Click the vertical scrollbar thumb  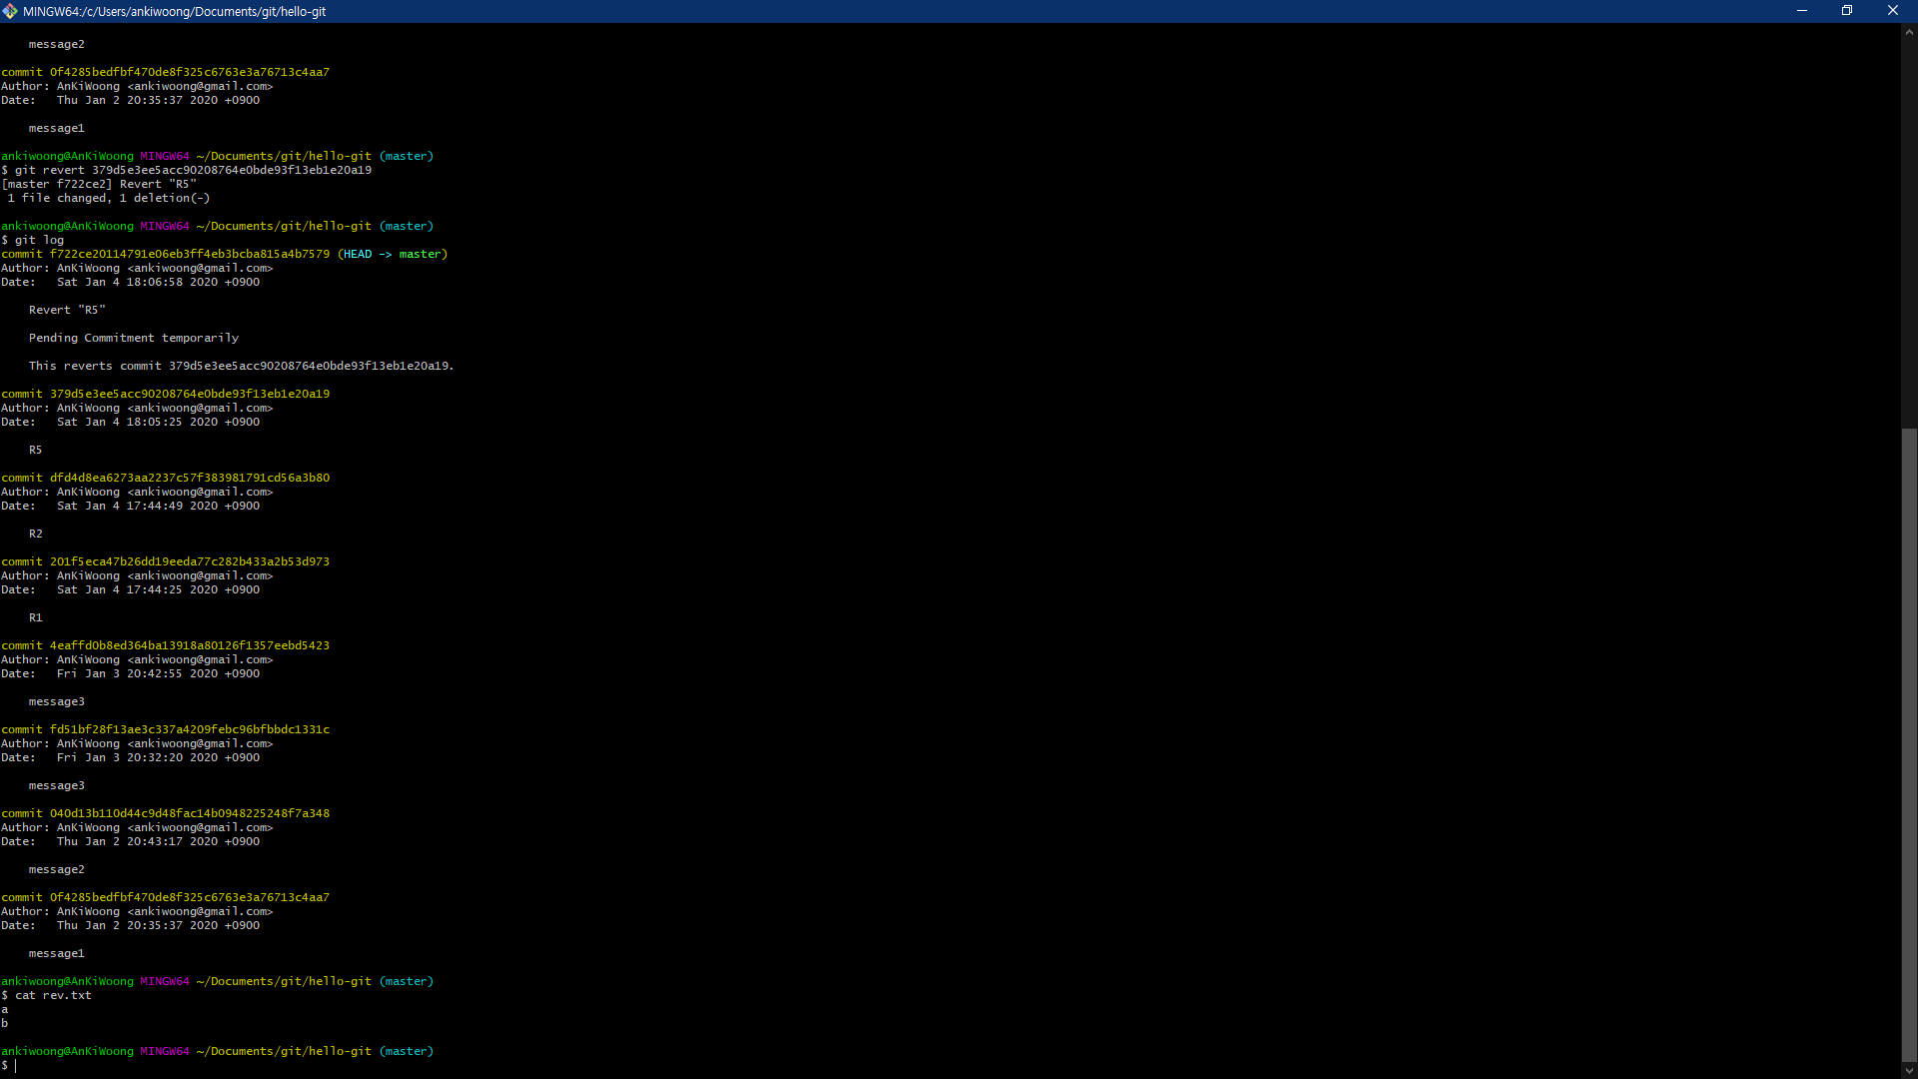click(x=1909, y=744)
